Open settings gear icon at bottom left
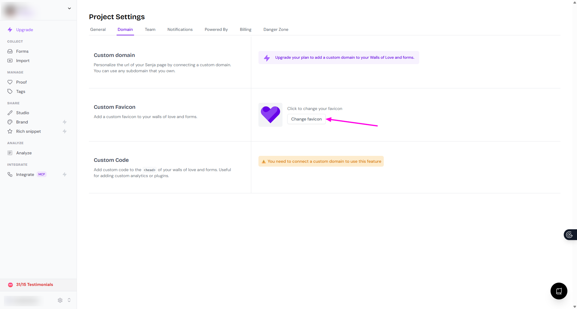Screen dimensions: 577x309 (60, 300)
